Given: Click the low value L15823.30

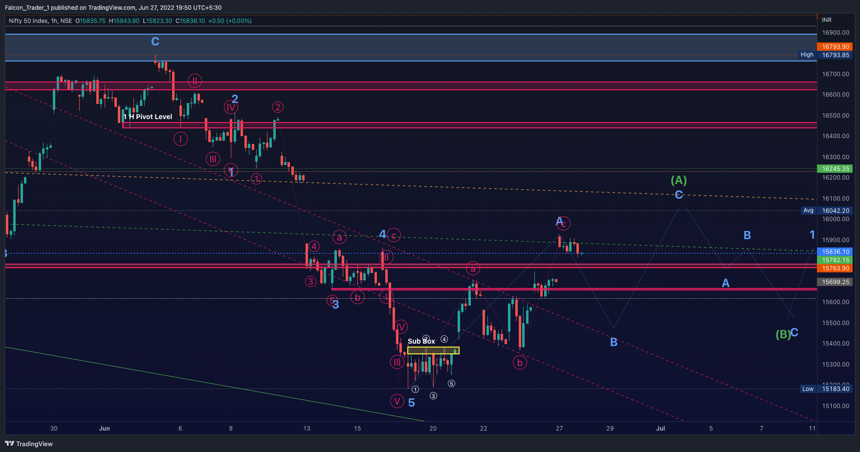Looking at the screenshot, I should [157, 21].
